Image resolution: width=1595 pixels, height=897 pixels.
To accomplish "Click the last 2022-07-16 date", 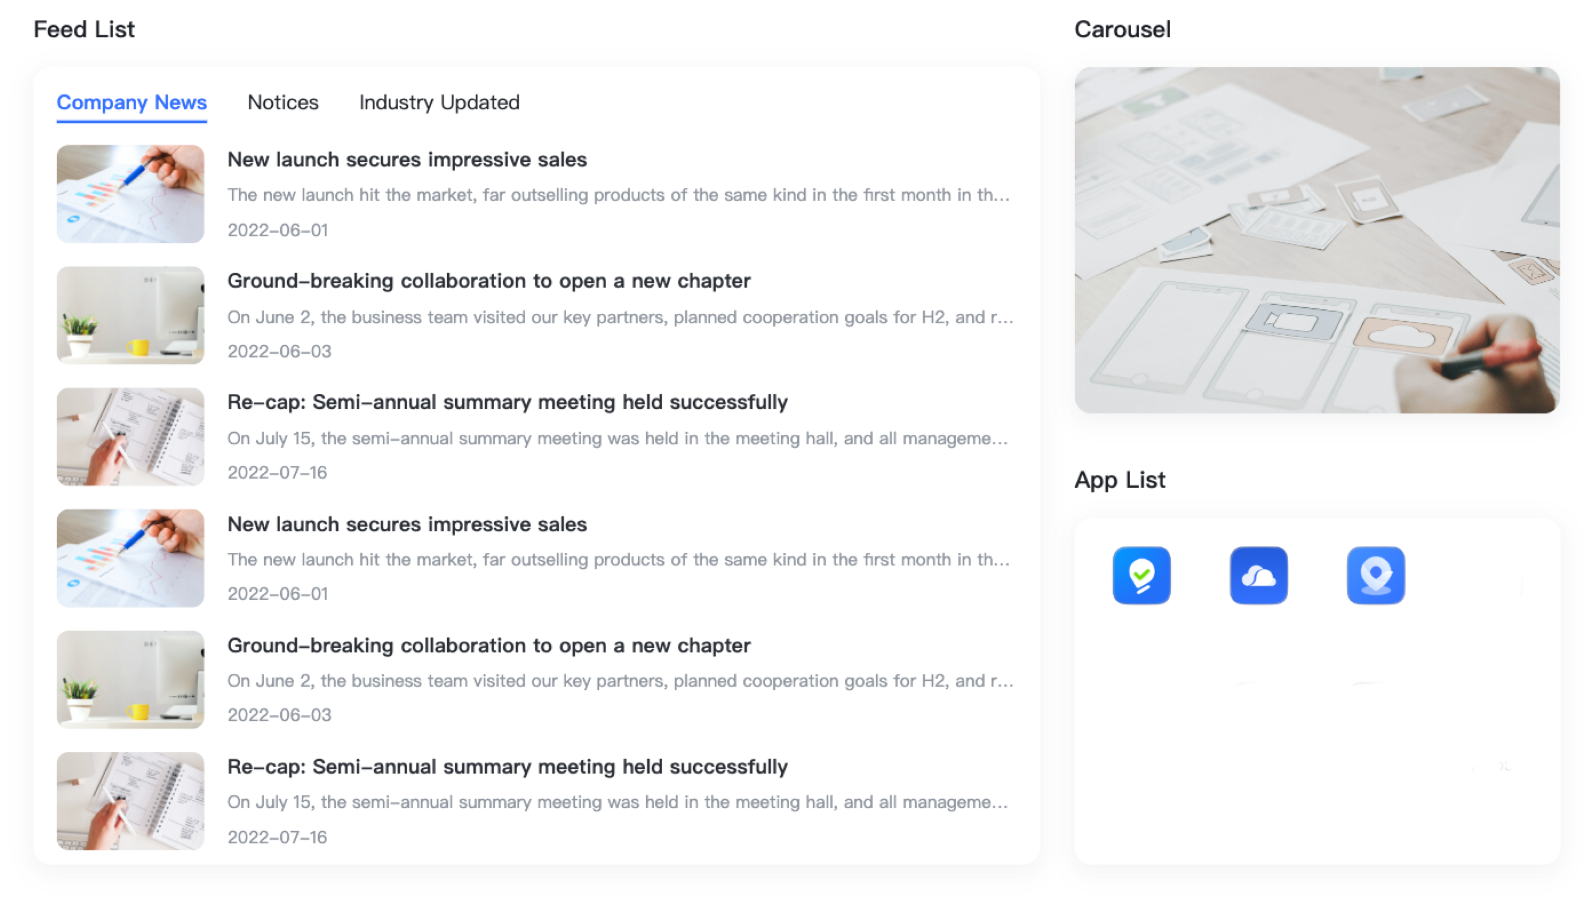I will point(277,838).
